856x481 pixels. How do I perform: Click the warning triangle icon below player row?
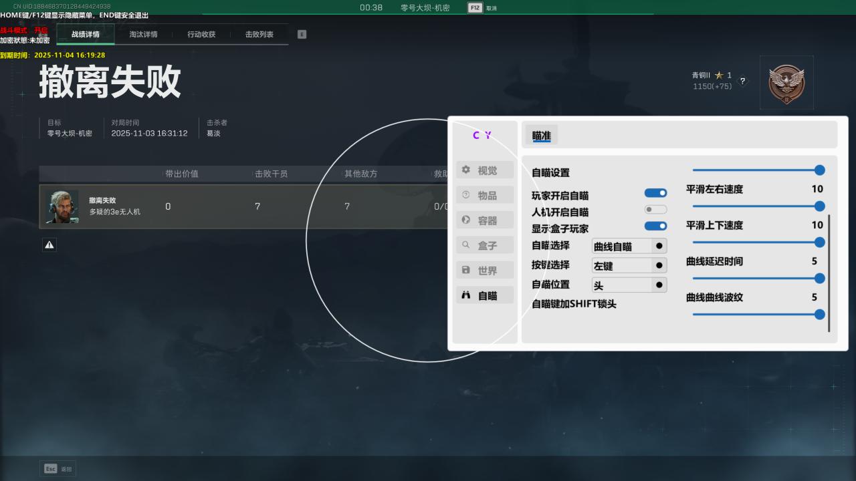[x=49, y=245]
